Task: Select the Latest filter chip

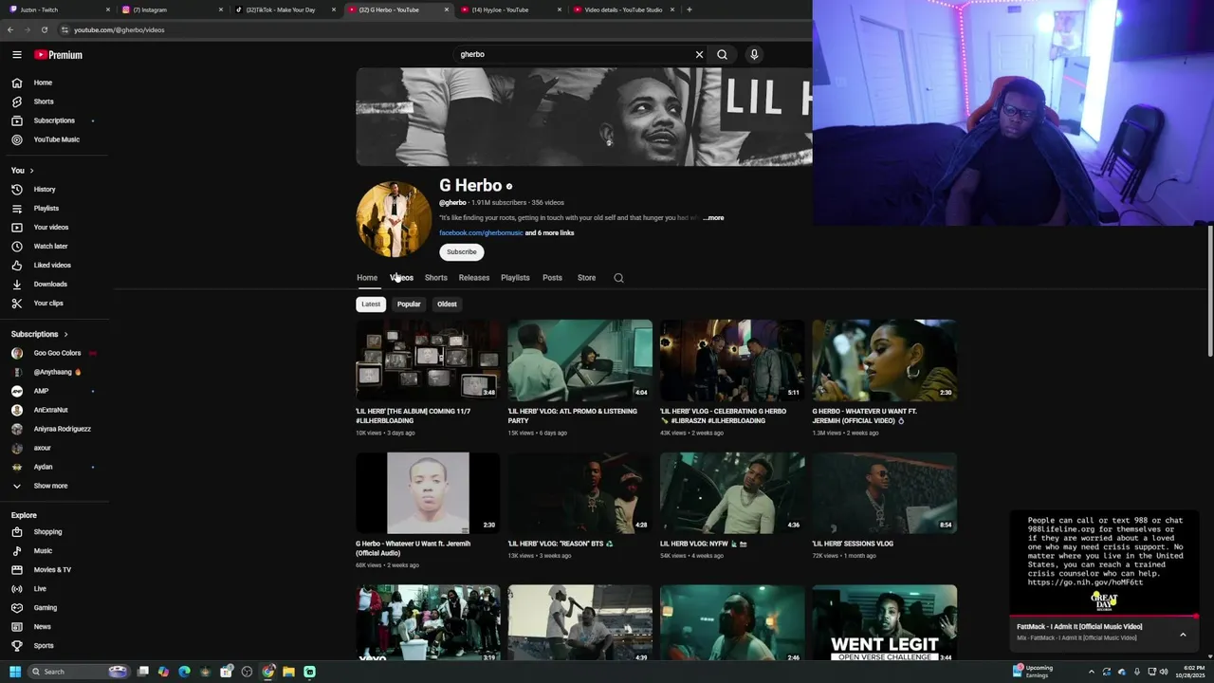Action: pos(371,305)
